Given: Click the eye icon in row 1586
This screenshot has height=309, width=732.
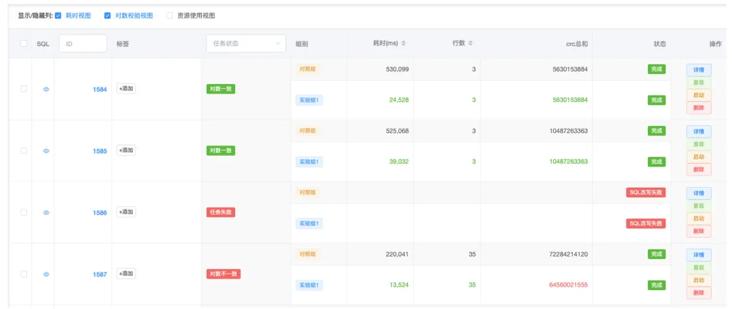Looking at the screenshot, I should (46, 212).
